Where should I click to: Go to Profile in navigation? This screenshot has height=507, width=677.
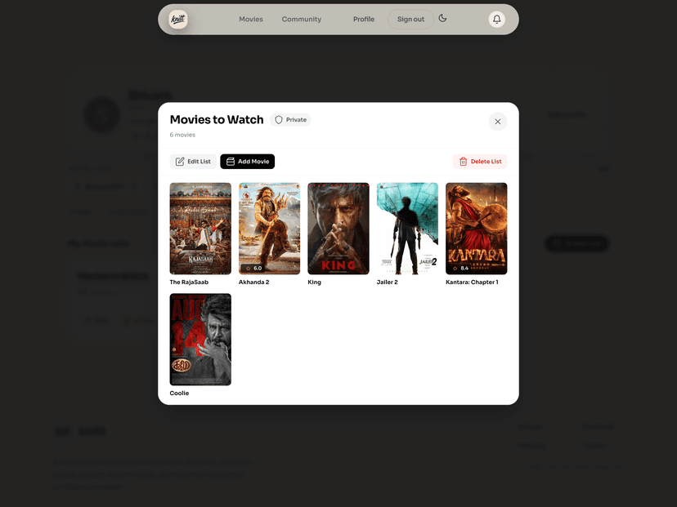click(364, 19)
